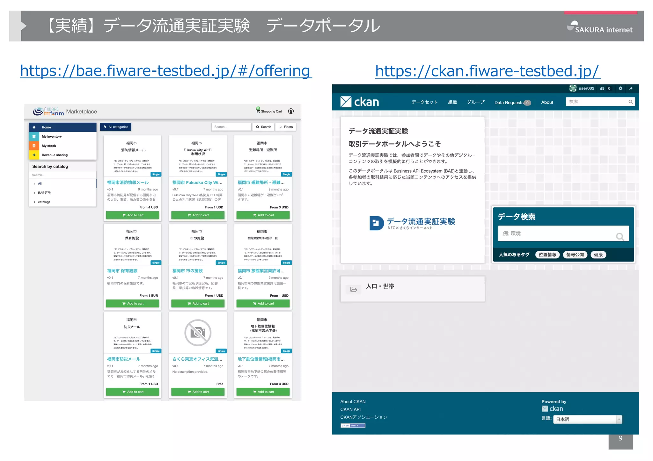This screenshot has height=461, width=653.
Task: Add 福岡市防災メール to cart
Action: [132, 392]
